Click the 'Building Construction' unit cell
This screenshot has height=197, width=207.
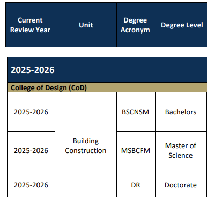86,145
